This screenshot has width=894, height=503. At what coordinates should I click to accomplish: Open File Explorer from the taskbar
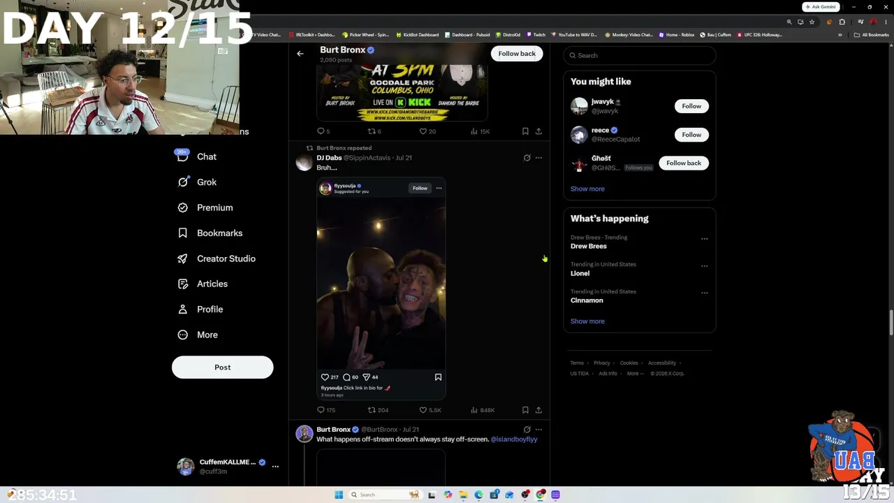tap(463, 495)
